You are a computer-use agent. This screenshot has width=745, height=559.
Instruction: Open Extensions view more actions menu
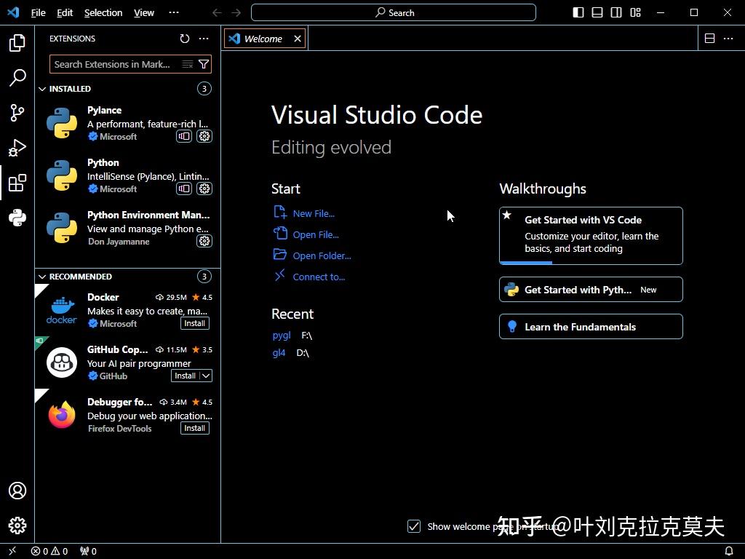coord(204,39)
